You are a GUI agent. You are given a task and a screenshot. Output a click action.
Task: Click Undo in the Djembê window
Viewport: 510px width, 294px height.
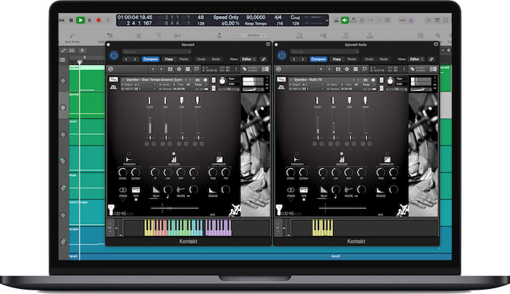201,59
